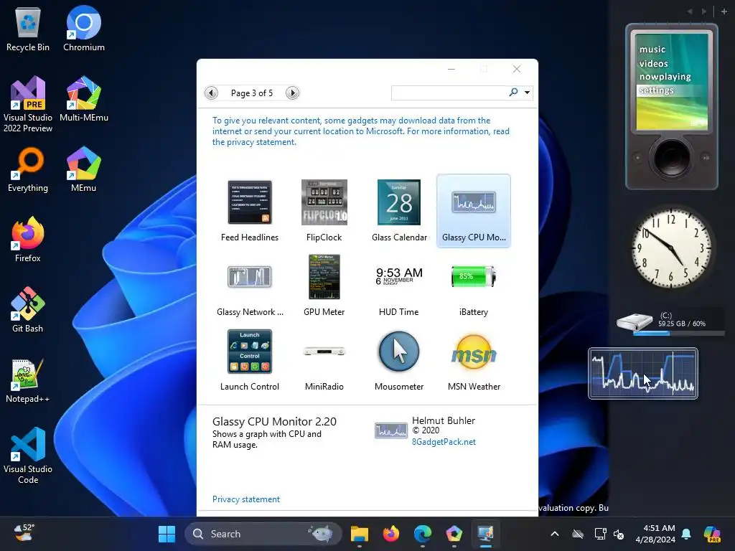Open the tray volume muted icon
The width and height of the screenshot is (735, 551).
point(619,534)
